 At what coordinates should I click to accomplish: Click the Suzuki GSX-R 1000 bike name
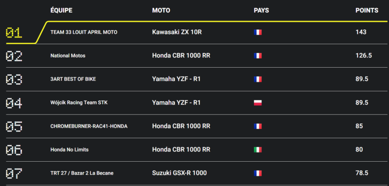pyautogui.click(x=179, y=173)
